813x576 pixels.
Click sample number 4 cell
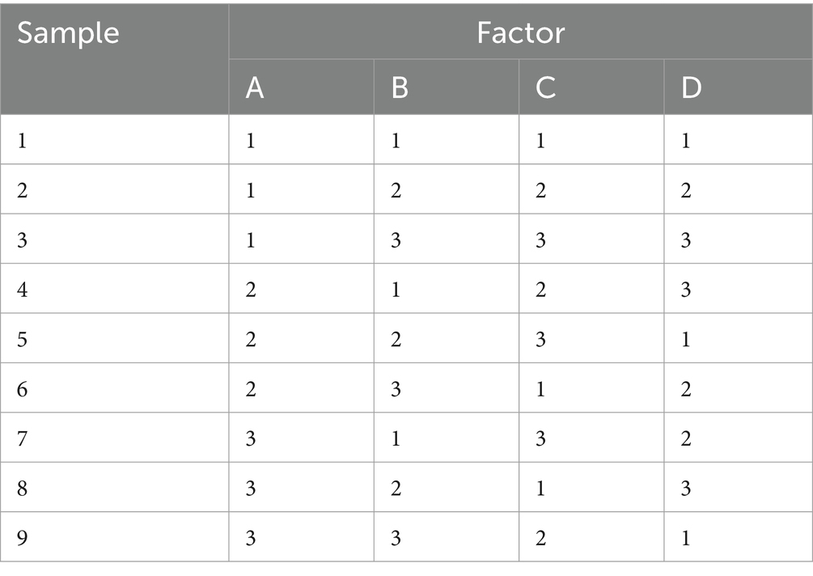pyautogui.click(x=114, y=288)
